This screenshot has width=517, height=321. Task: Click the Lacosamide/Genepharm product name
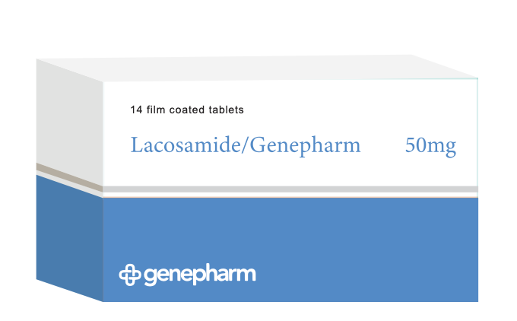point(246,145)
